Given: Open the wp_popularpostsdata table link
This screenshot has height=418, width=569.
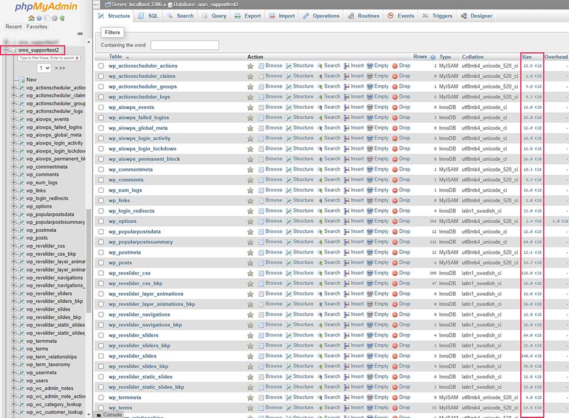Looking at the screenshot, I should (134, 232).
